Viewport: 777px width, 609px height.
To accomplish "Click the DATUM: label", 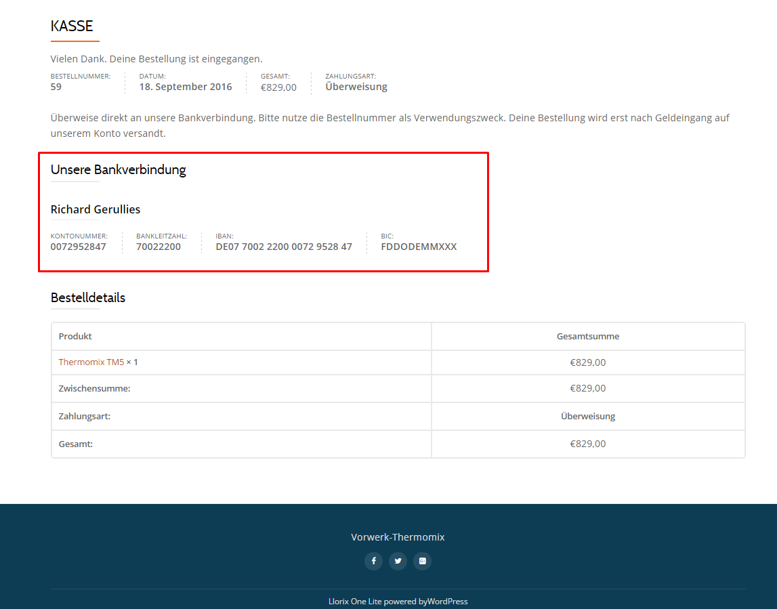I will pos(152,77).
